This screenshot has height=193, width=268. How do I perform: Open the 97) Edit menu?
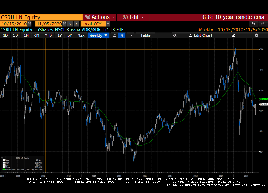(x=133, y=17)
